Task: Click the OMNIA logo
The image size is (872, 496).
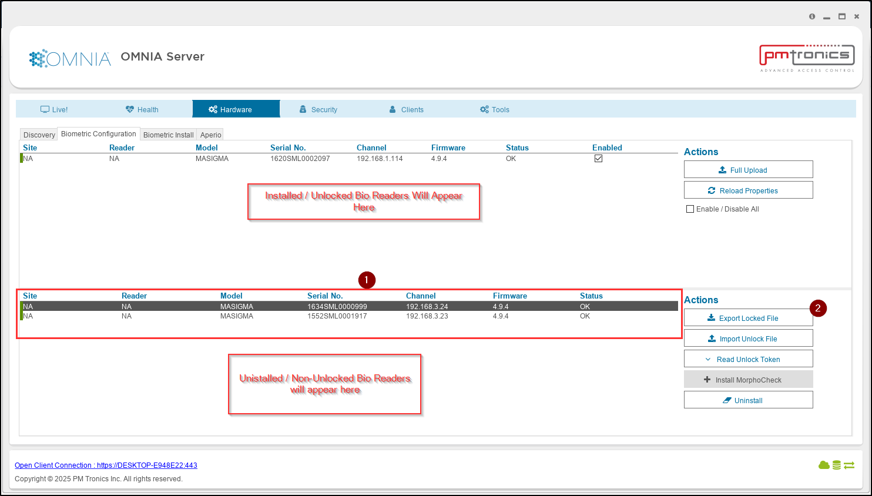Action: pyautogui.click(x=70, y=59)
